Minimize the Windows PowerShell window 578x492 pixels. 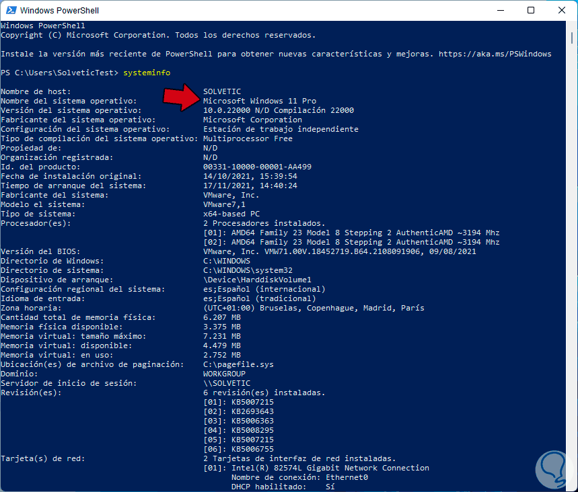pos(500,10)
